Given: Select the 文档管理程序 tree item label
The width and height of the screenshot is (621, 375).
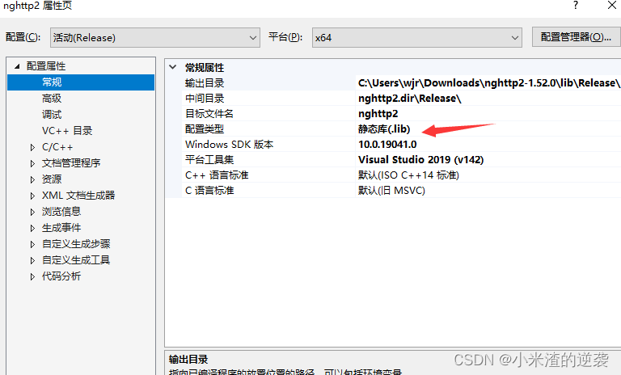Looking at the screenshot, I should [x=71, y=162].
